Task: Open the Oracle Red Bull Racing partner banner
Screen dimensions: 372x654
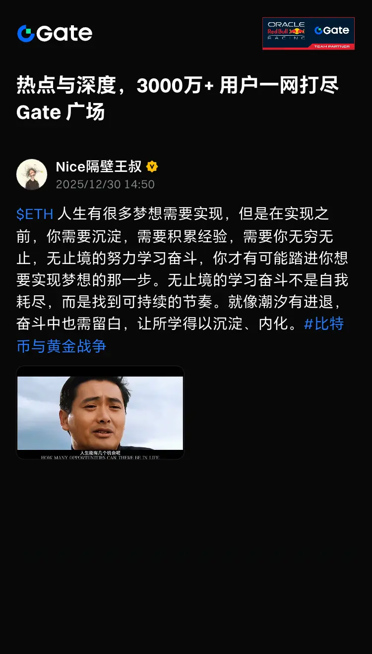Action: point(309,34)
